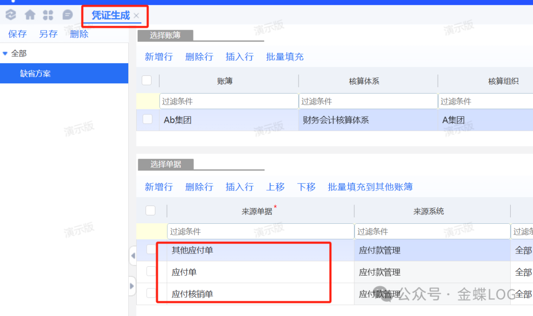The height and width of the screenshot is (316, 533).
Task: Collapse the 全部 tree node
Action: point(5,53)
